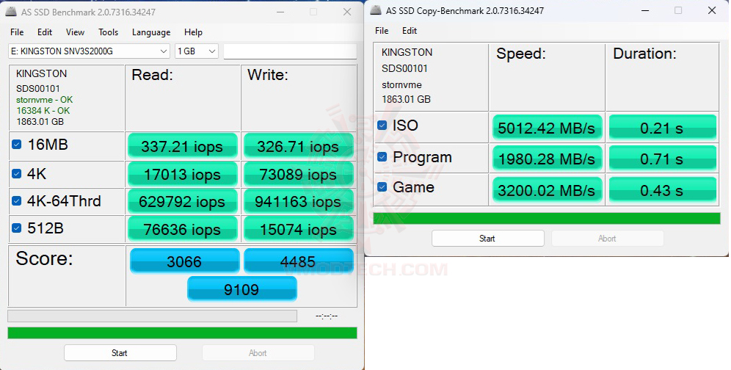Click the total score 9109

point(241,289)
